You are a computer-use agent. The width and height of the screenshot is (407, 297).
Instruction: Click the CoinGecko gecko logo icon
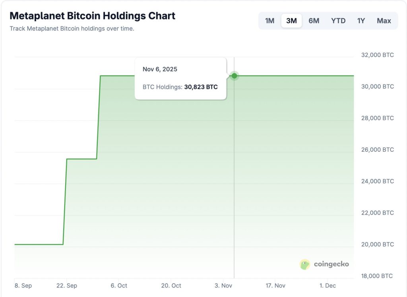click(305, 264)
